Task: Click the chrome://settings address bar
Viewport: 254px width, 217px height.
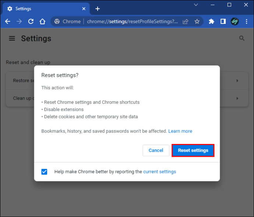Action: pos(133,21)
